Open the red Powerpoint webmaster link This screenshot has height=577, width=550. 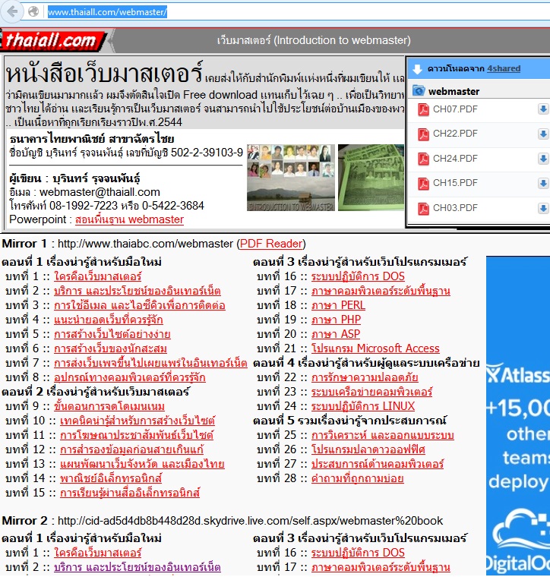129,219
